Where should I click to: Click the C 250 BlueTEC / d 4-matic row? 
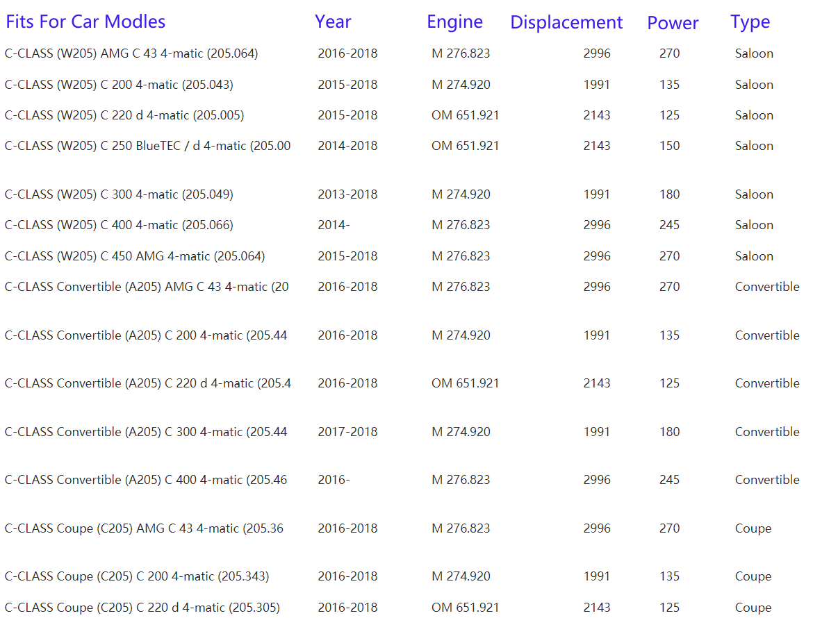pyautogui.click(x=147, y=146)
